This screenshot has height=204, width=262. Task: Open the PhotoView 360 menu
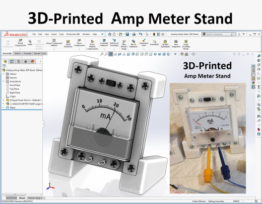[73, 34]
